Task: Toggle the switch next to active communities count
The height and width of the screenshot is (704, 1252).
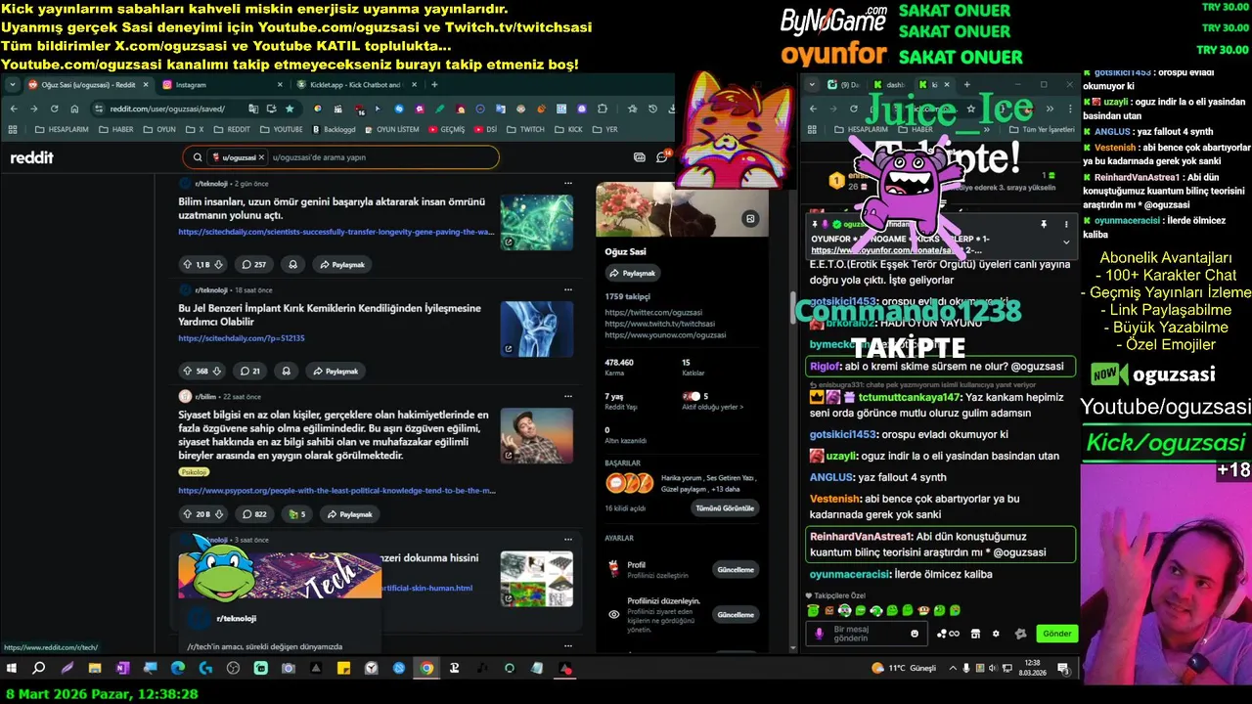Action: 693,396
